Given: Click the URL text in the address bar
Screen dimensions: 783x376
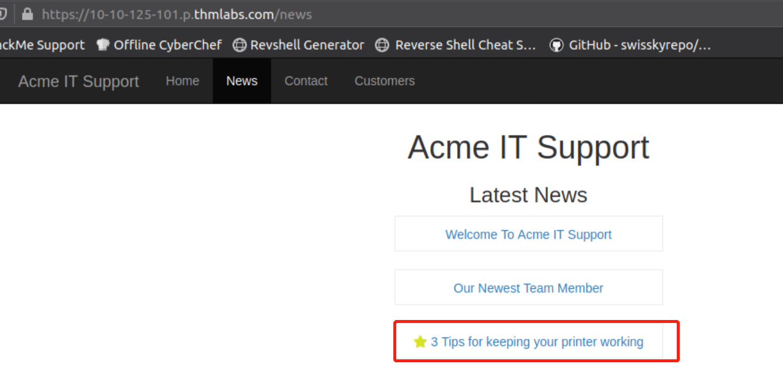Looking at the screenshot, I should [x=177, y=14].
